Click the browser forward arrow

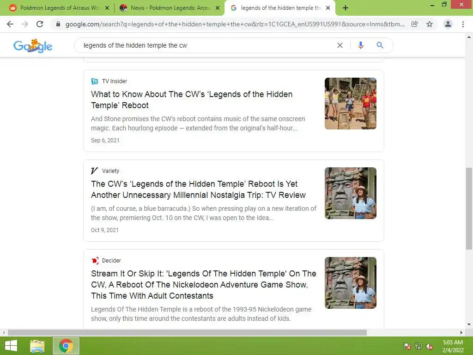tap(25, 24)
